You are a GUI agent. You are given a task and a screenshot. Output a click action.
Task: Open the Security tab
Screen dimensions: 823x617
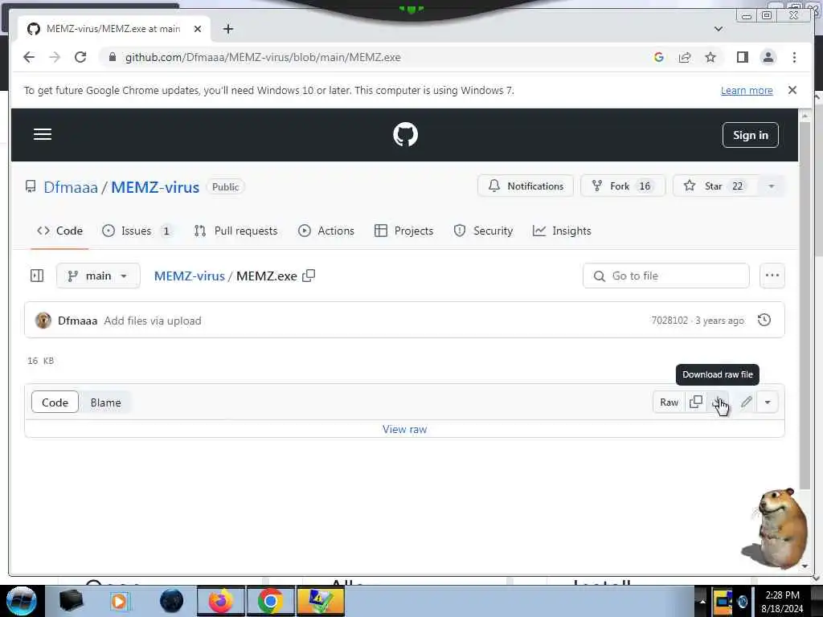coord(483,231)
